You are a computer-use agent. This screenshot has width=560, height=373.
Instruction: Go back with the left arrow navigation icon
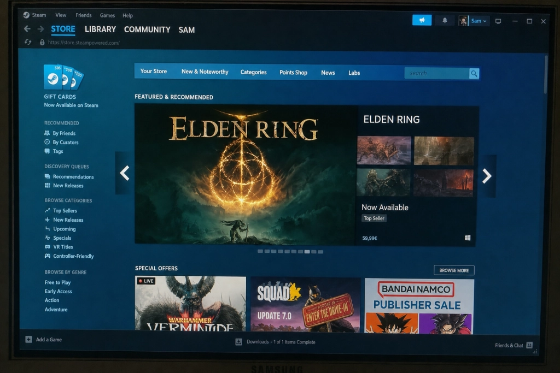[x=27, y=29]
